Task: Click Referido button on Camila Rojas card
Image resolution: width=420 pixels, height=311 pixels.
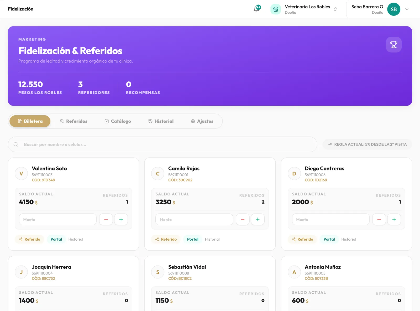Action: pos(166,239)
